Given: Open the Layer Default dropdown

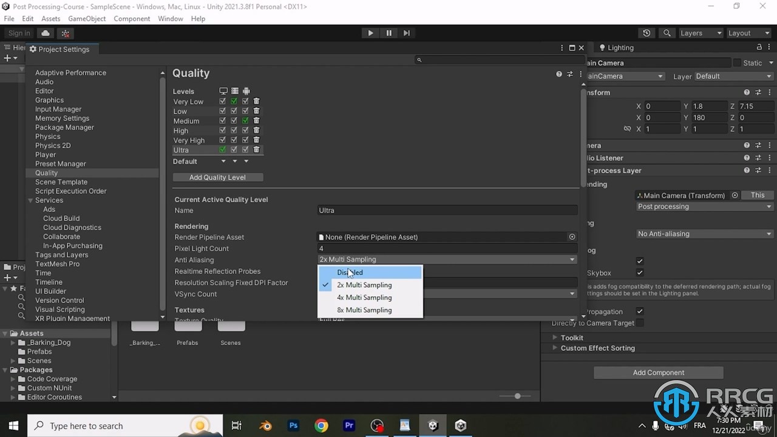Looking at the screenshot, I should 735,76.
